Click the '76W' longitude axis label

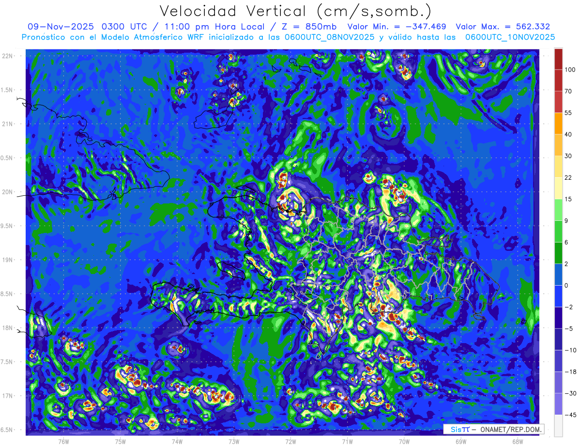click(63, 441)
